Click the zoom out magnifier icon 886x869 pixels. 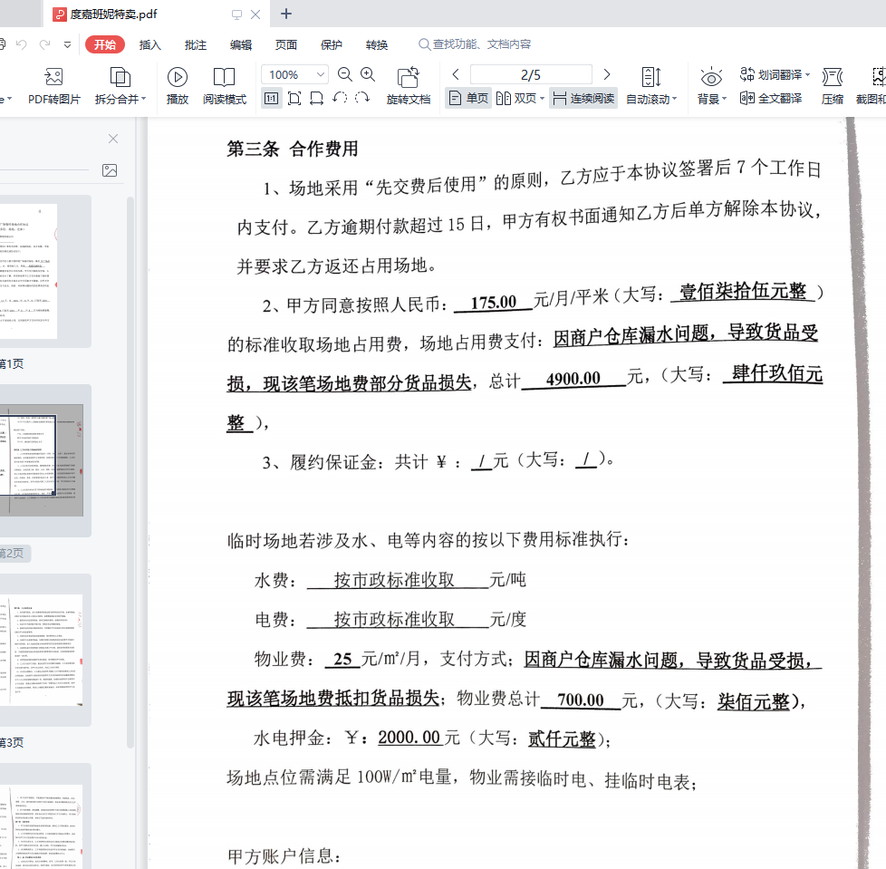tap(345, 74)
